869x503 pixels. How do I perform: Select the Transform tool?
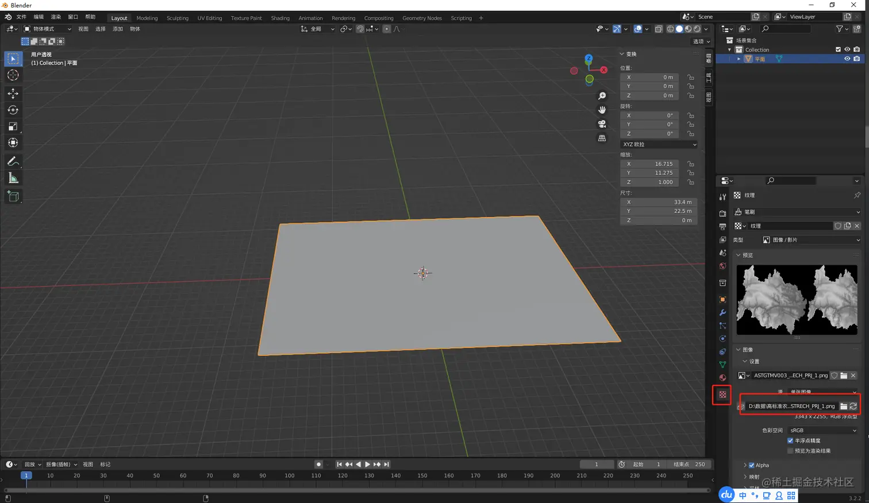[13, 143]
